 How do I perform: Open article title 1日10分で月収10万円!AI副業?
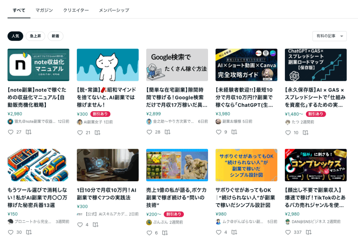point(107,194)
